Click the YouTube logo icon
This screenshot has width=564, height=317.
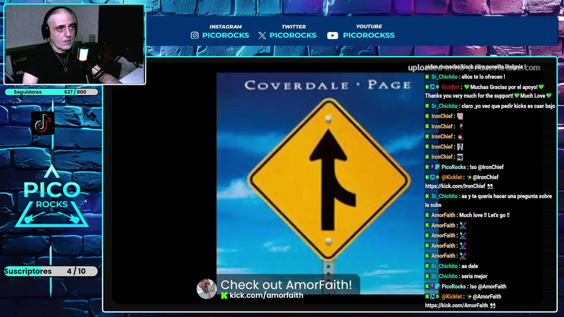pyautogui.click(x=333, y=36)
